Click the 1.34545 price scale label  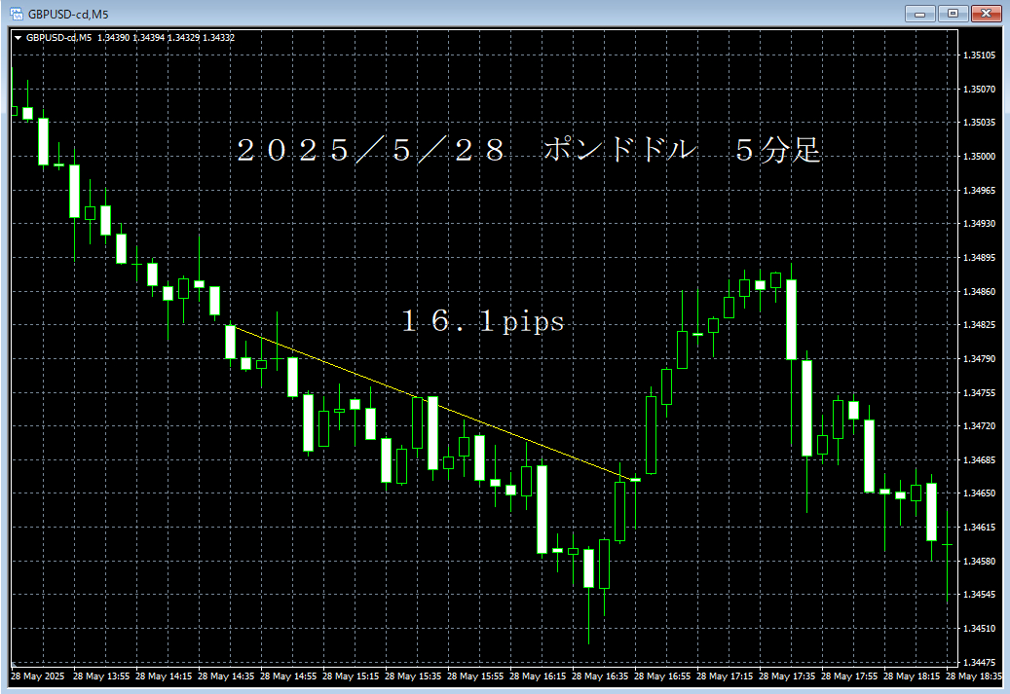click(979, 594)
